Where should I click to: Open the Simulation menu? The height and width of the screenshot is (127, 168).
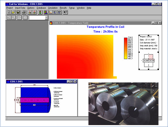pyautogui.click(x=53, y=8)
